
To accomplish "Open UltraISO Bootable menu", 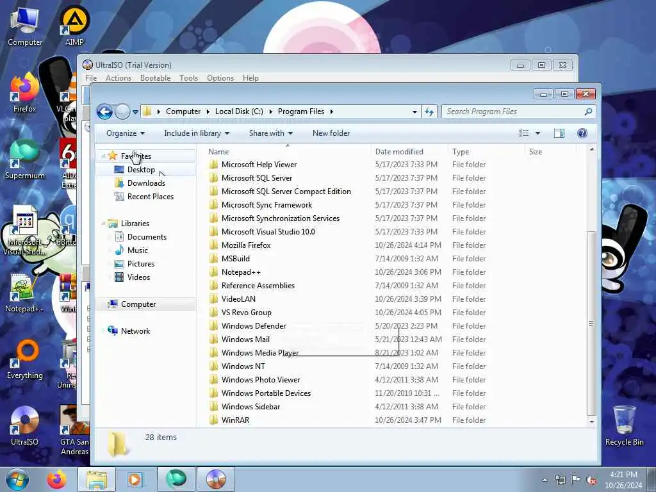I will [155, 78].
